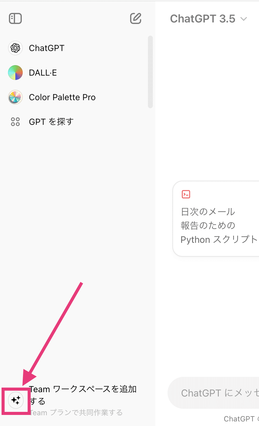This screenshot has width=259, height=426.
Task: Select the 日次のメール Python script suggestion card
Action: point(216,219)
